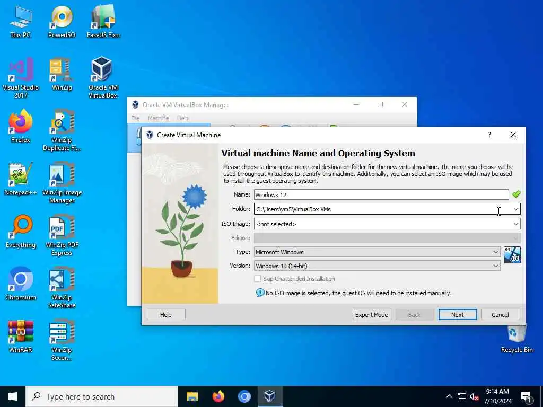Select the Oracle VM VirtualBox desktop icon

[x=103, y=77]
